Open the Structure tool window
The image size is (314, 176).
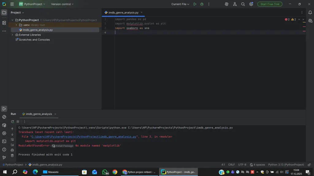point(4,23)
